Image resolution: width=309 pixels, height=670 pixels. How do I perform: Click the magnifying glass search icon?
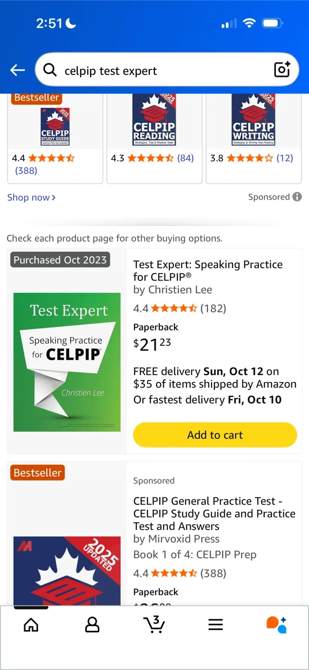(x=50, y=70)
